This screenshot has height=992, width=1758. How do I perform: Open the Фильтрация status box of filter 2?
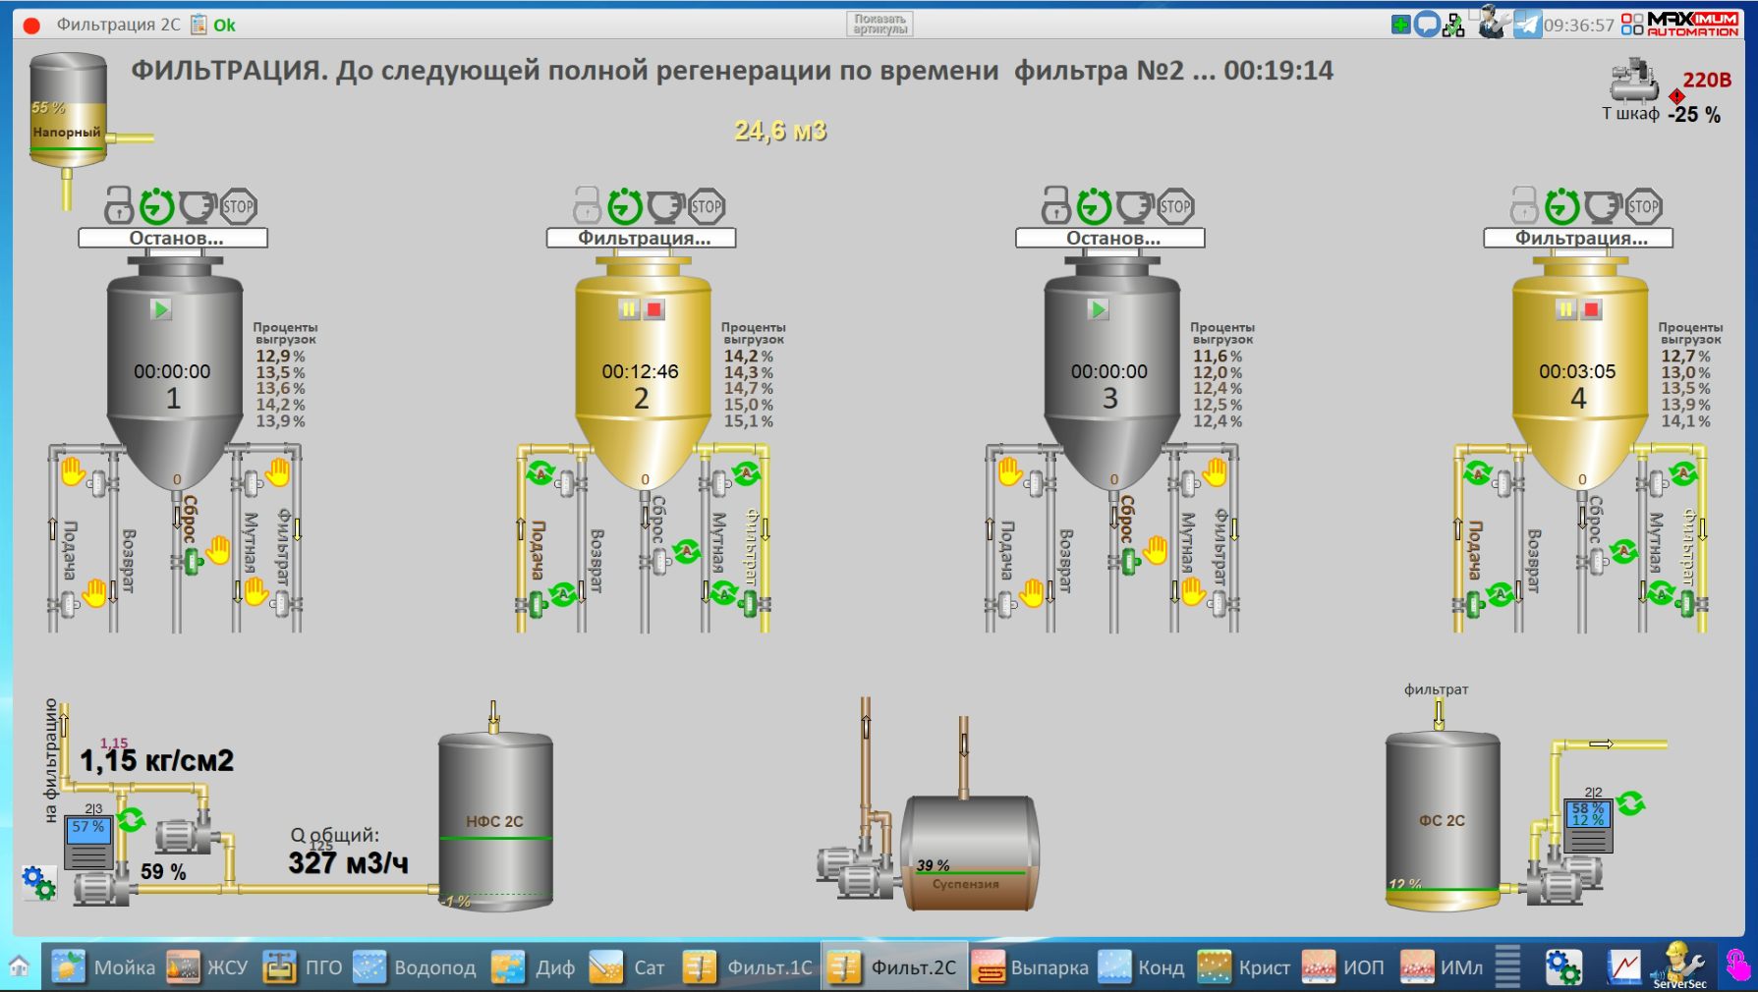[641, 238]
